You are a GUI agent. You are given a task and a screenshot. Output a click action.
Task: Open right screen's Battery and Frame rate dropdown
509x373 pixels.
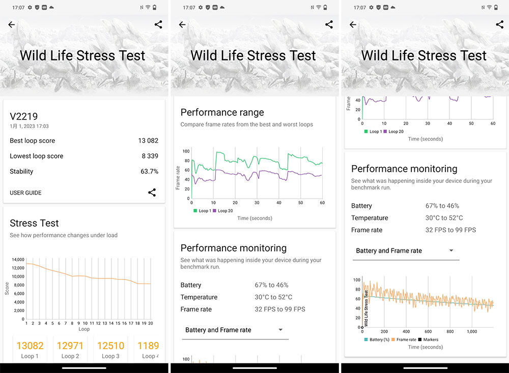click(x=406, y=251)
